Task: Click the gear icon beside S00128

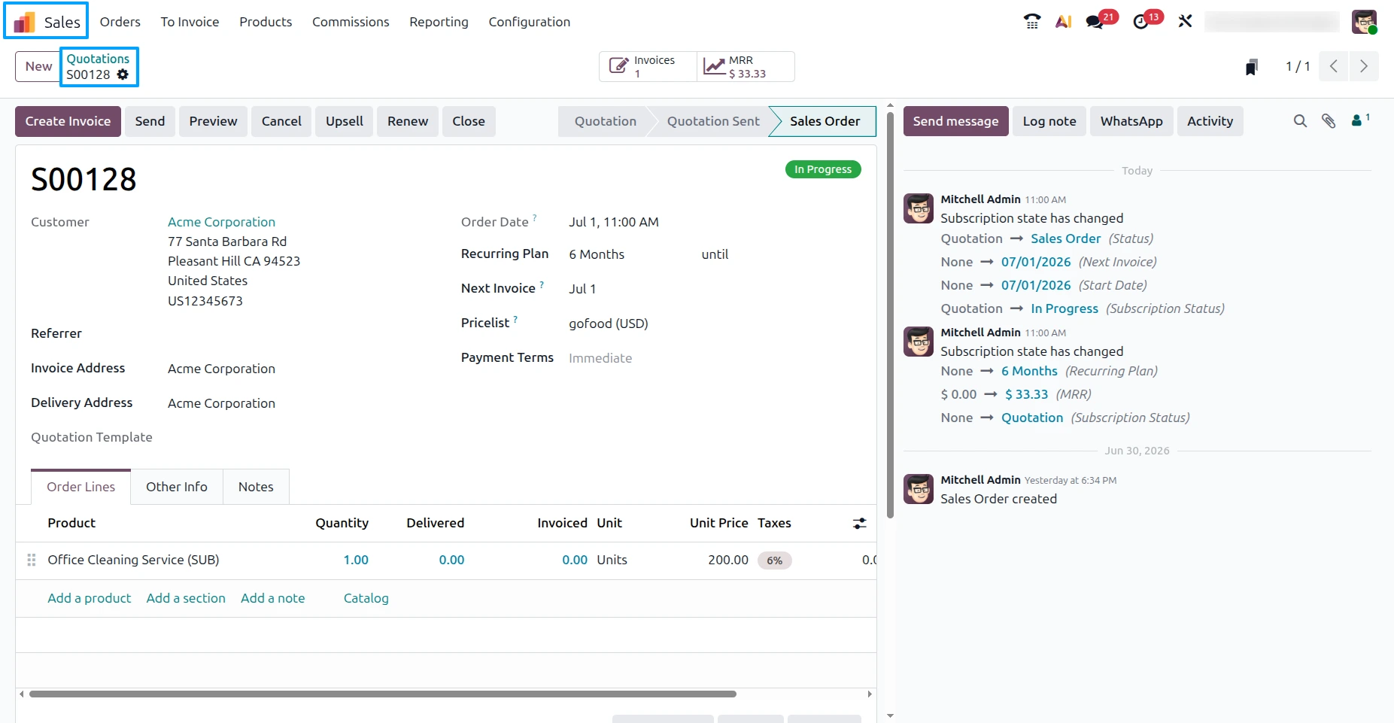Action: (123, 74)
